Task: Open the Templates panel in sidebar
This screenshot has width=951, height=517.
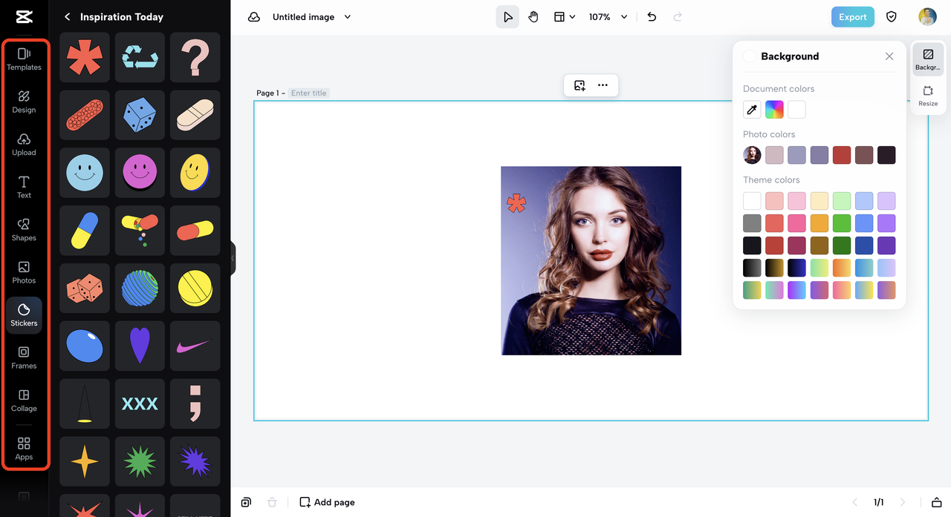Action: pos(24,59)
